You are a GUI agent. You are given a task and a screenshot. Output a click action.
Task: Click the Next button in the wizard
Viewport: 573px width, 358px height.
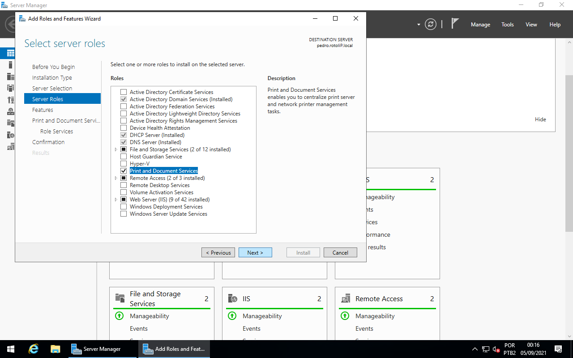pos(255,252)
